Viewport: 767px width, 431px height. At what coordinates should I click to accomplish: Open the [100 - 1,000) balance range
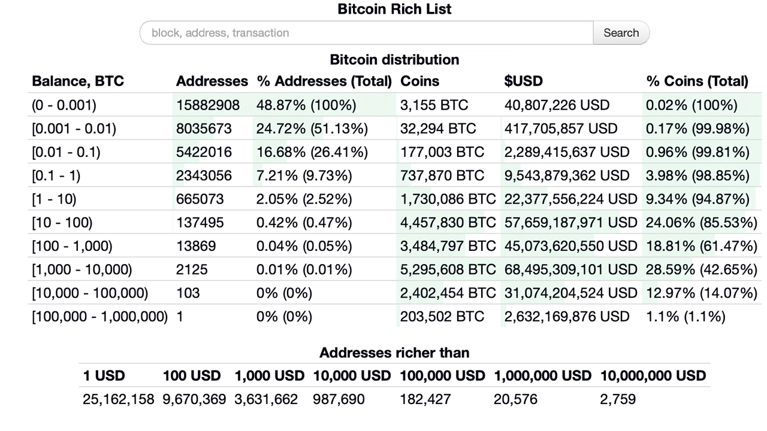pos(71,245)
